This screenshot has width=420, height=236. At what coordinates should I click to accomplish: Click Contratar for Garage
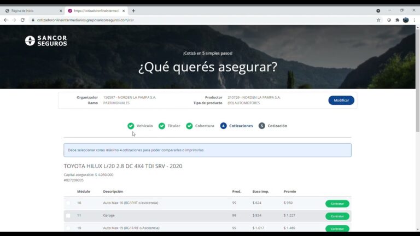[x=337, y=216]
